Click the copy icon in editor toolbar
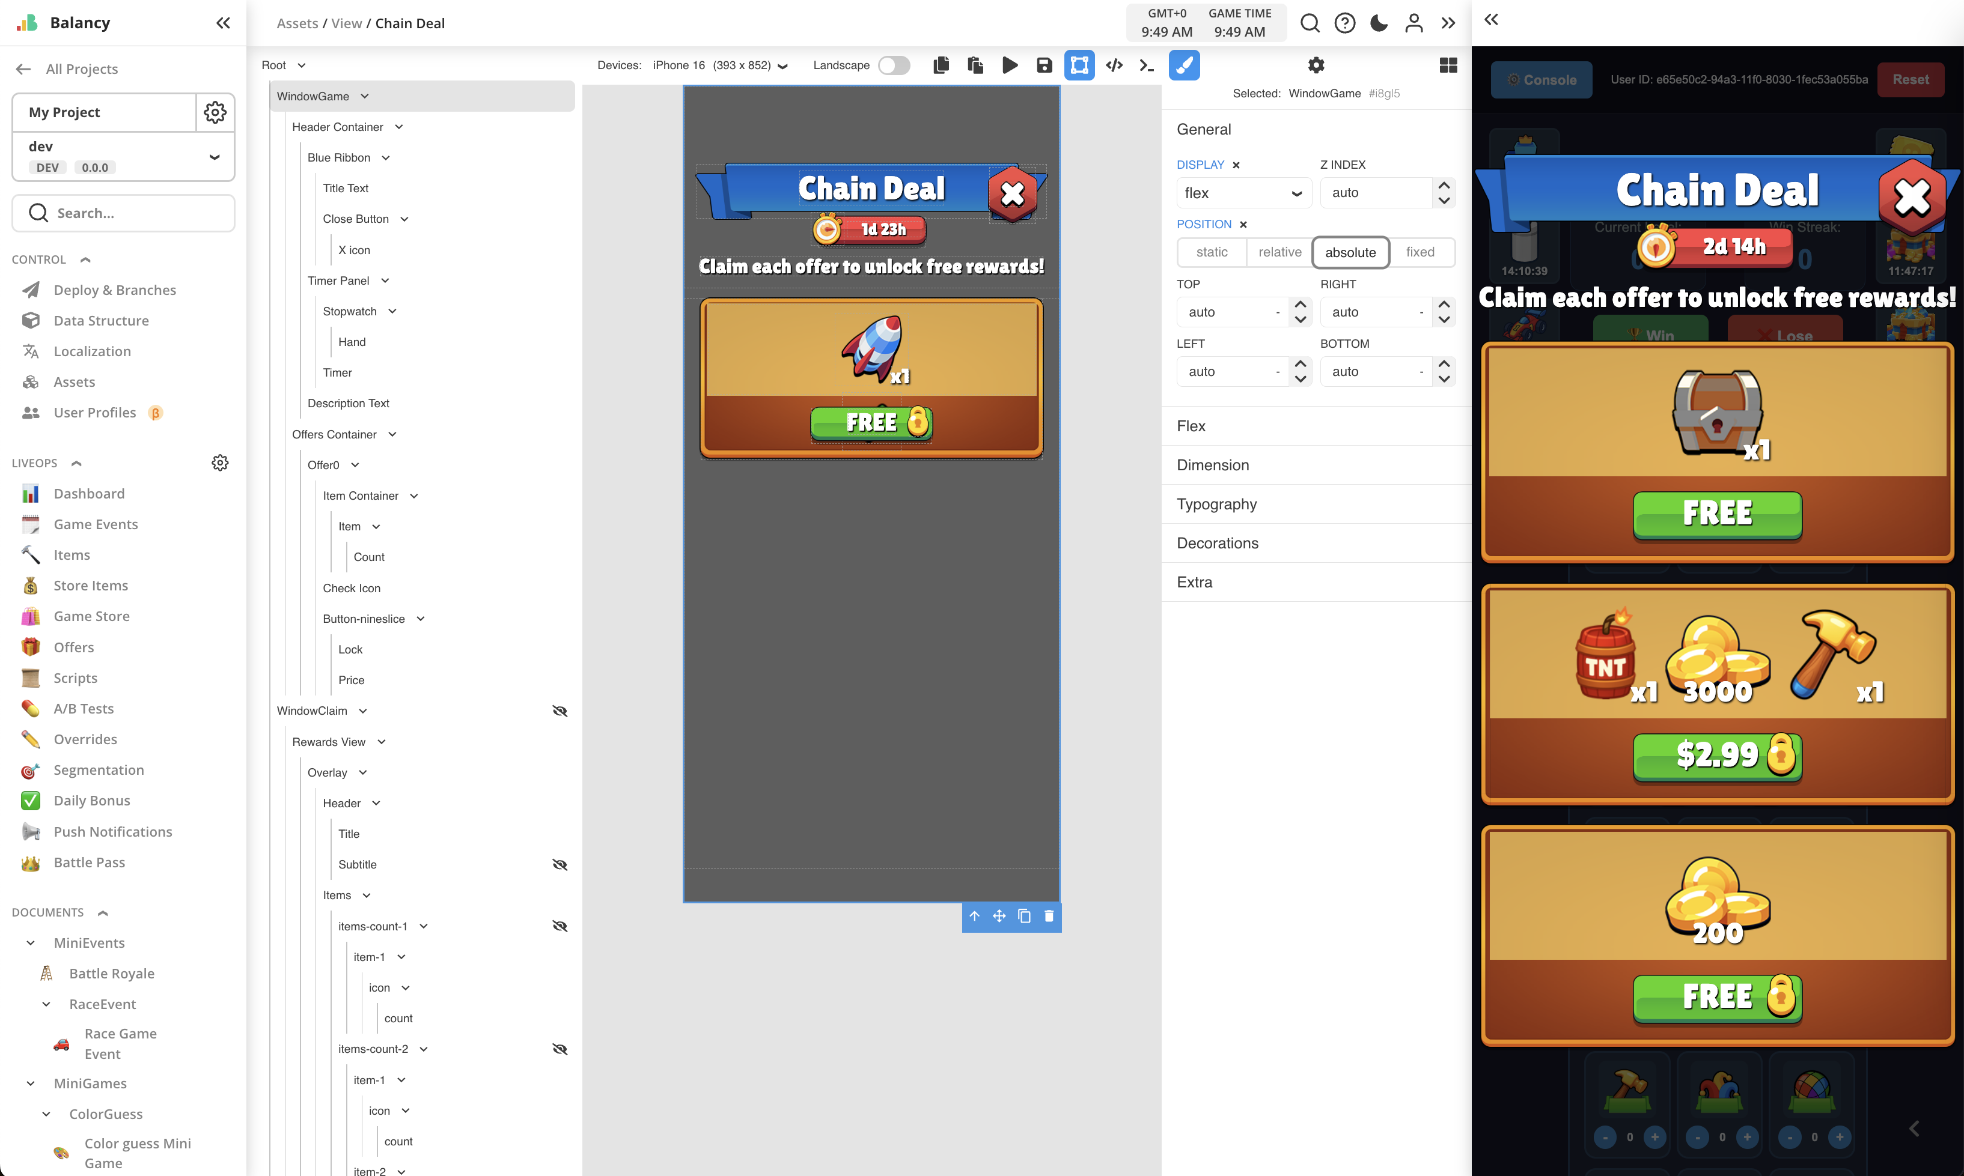Viewport: 1964px width, 1176px height. tap(941, 65)
